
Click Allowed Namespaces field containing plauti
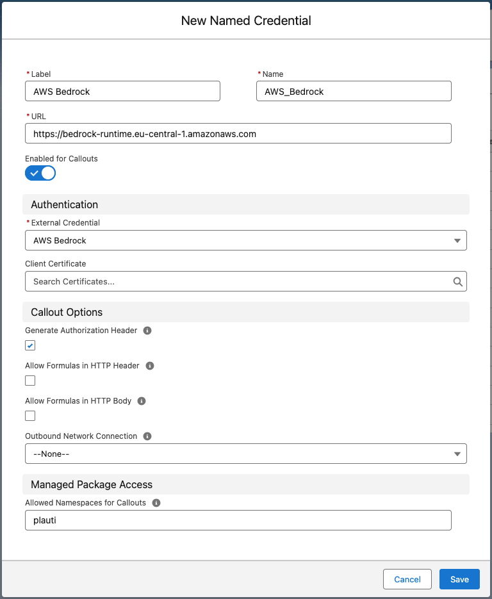point(238,520)
